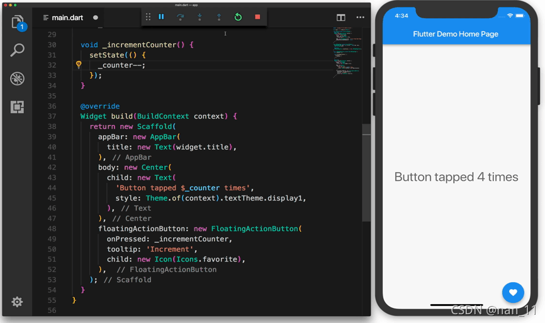This screenshot has width=545, height=323.
Task: Click the Step Into debug button
Action: pos(199,17)
